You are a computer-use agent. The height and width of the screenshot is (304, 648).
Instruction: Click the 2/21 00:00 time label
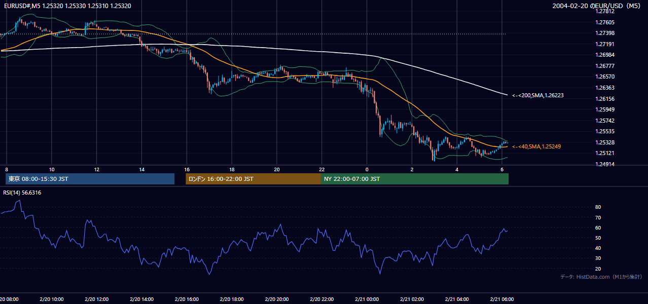click(x=367, y=299)
